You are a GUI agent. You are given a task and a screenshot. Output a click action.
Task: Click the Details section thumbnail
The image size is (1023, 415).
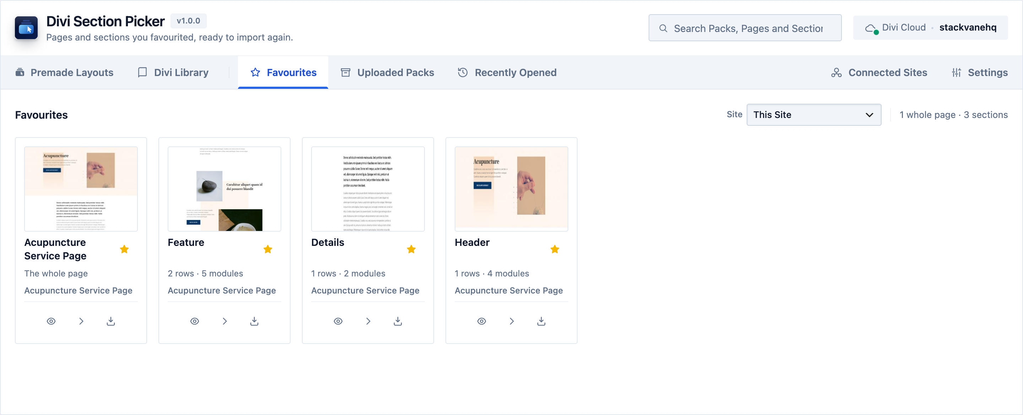pyautogui.click(x=368, y=189)
